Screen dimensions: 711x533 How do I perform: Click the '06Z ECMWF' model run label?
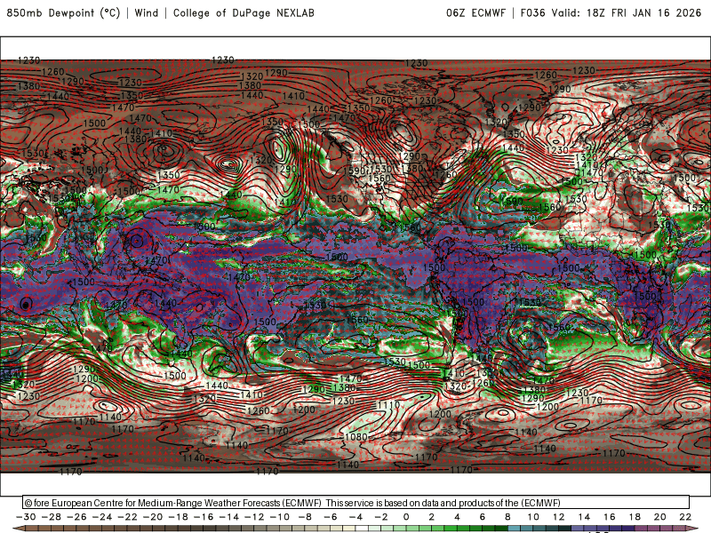475,12
